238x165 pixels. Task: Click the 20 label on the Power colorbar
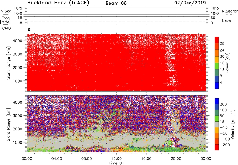(x=222, y=57)
